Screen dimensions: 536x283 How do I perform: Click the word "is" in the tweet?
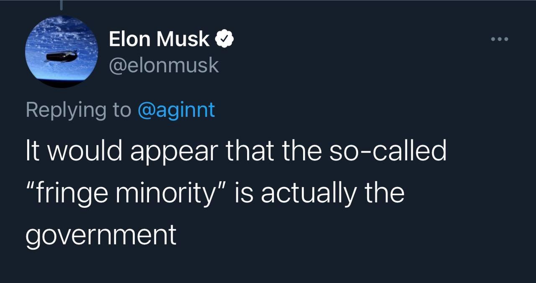pos(244,193)
